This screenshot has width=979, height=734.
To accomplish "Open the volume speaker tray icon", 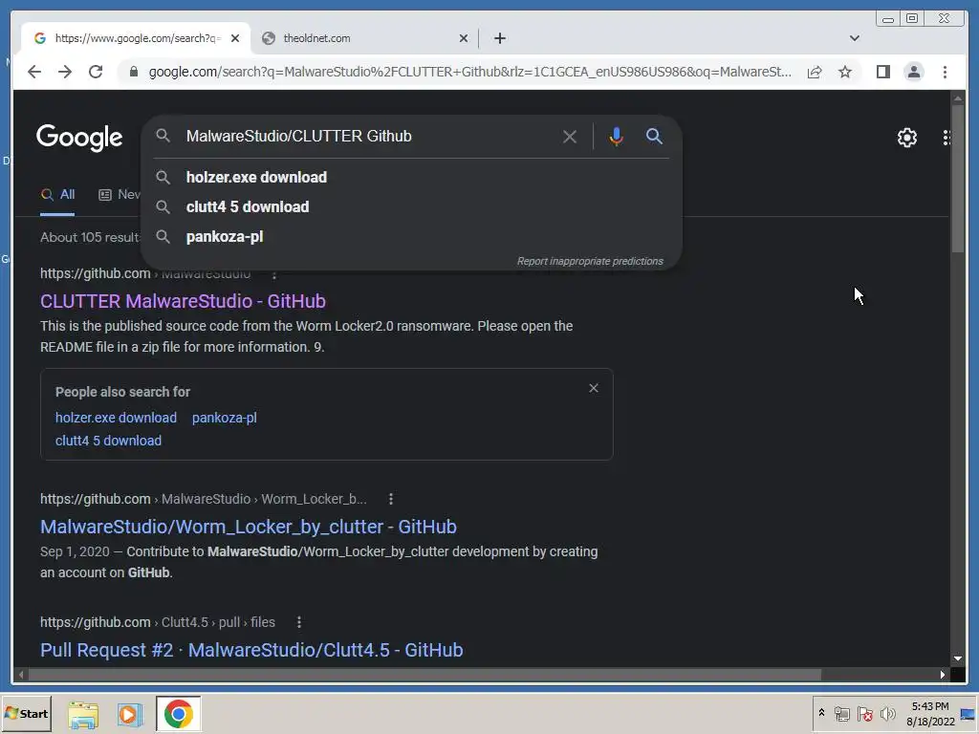I will (887, 713).
